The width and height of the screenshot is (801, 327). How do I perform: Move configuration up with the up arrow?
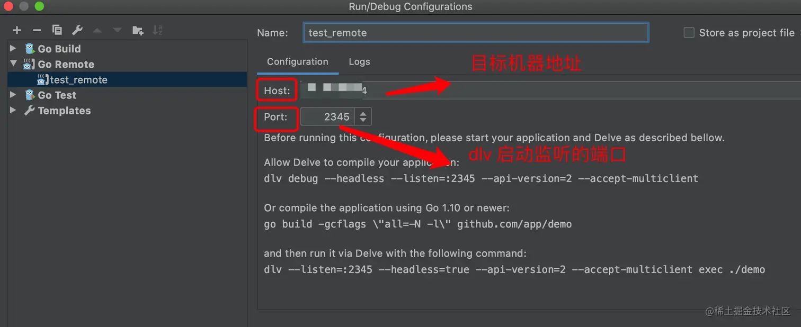(97, 30)
